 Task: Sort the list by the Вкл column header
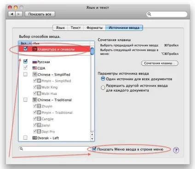click(25, 43)
